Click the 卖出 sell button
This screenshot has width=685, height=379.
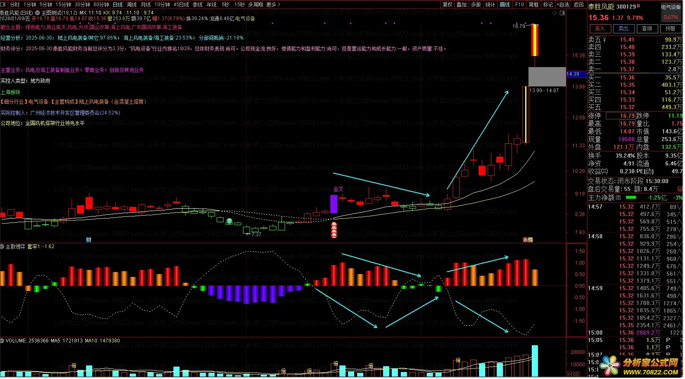624,29
